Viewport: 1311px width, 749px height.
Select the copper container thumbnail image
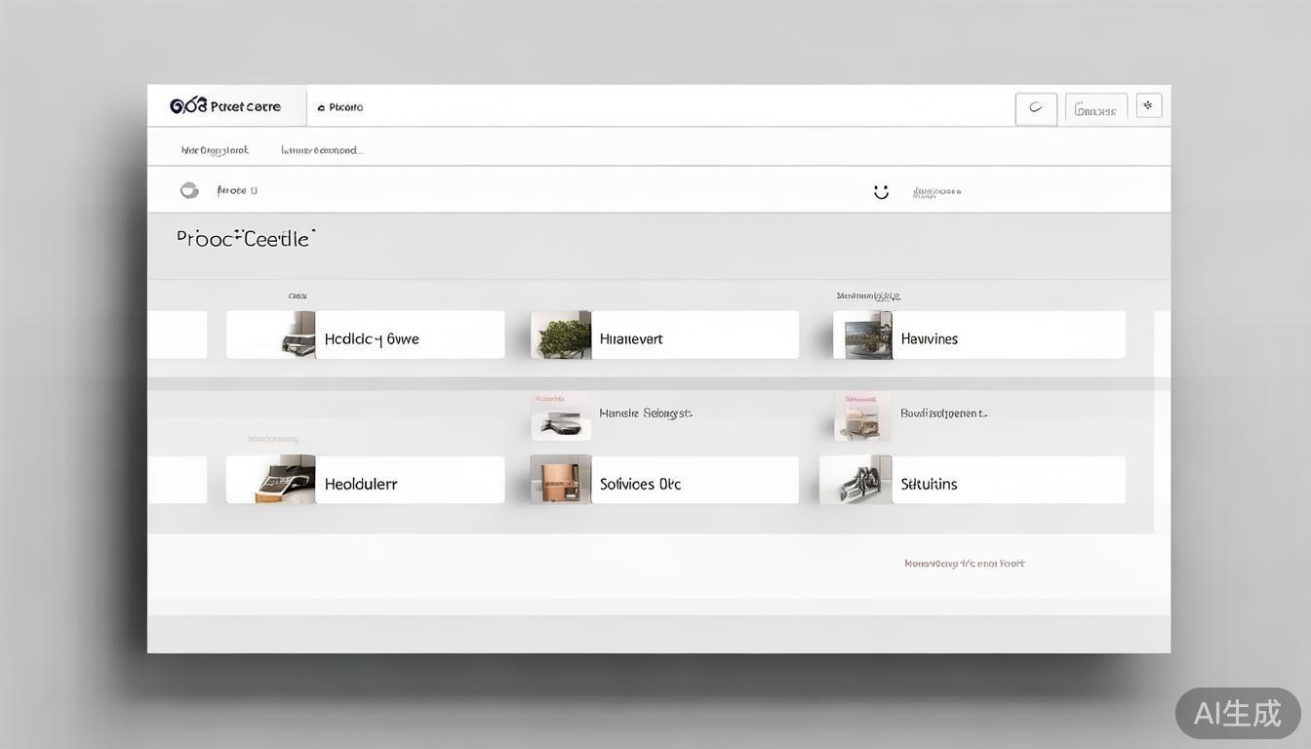pyautogui.click(x=561, y=480)
